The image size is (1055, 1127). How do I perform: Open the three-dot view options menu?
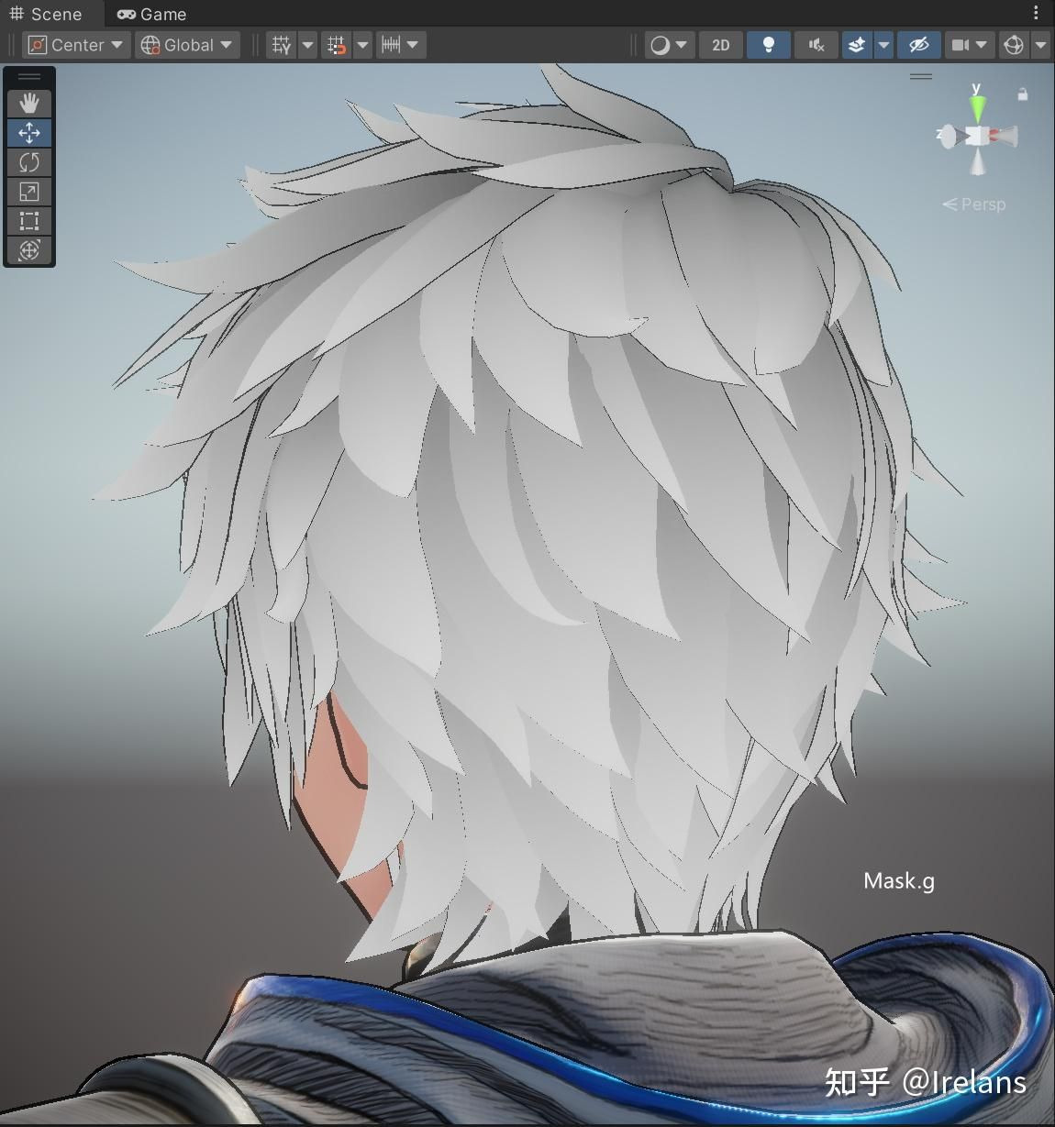coord(1036,13)
